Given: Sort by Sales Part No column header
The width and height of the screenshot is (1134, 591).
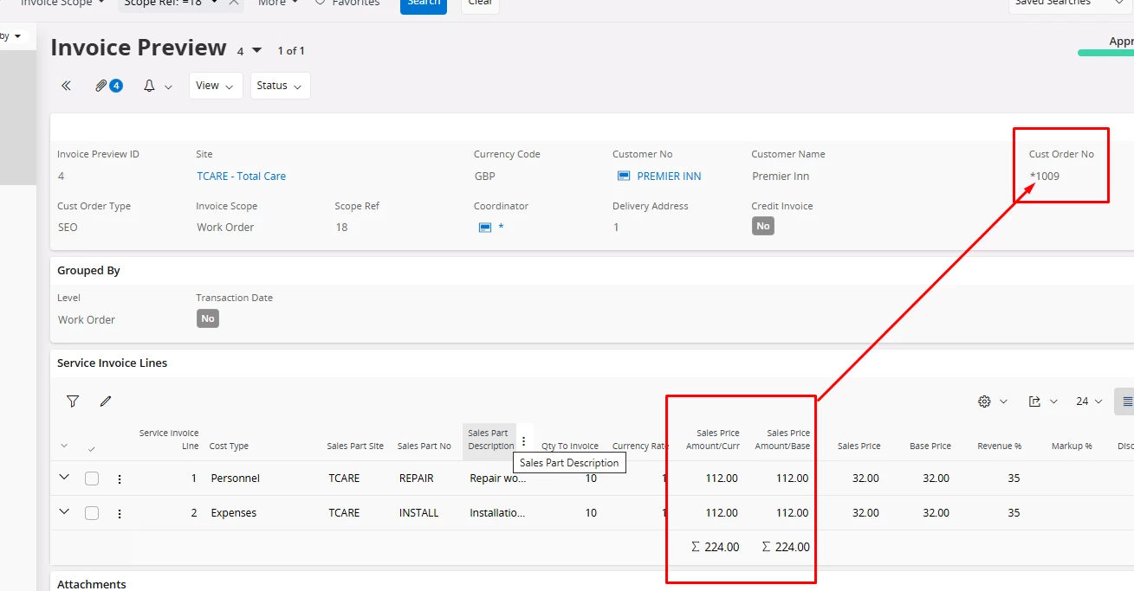Looking at the screenshot, I should (424, 446).
